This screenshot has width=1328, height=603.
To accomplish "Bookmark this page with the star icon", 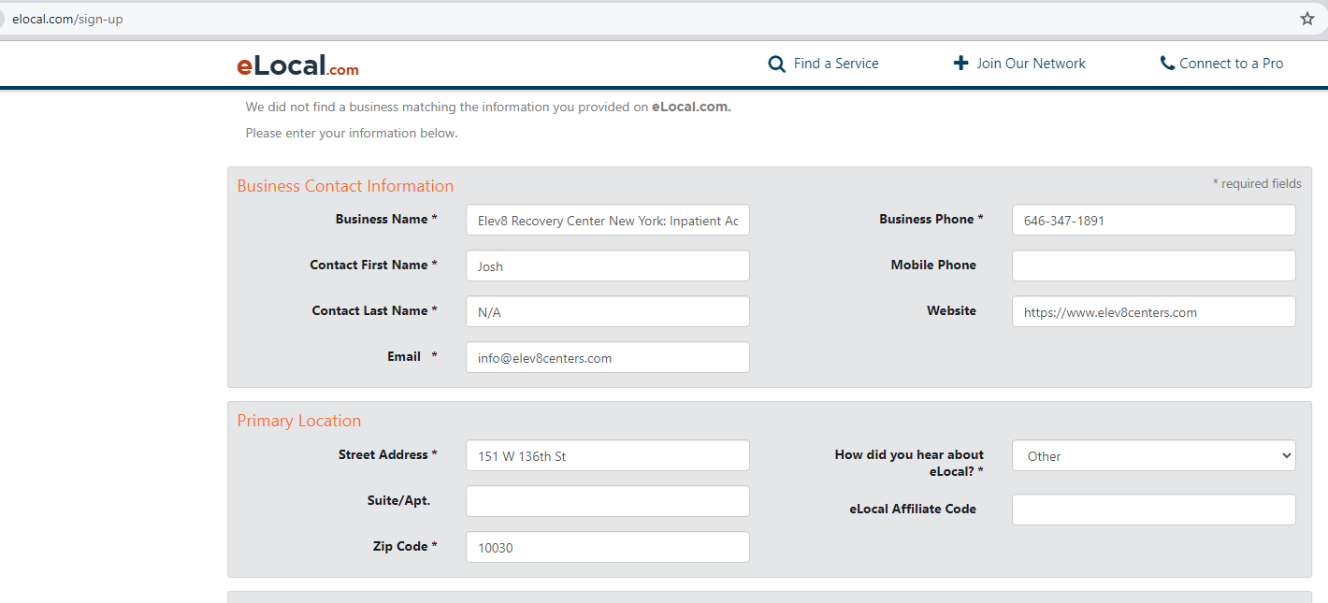I will coord(1306,19).
